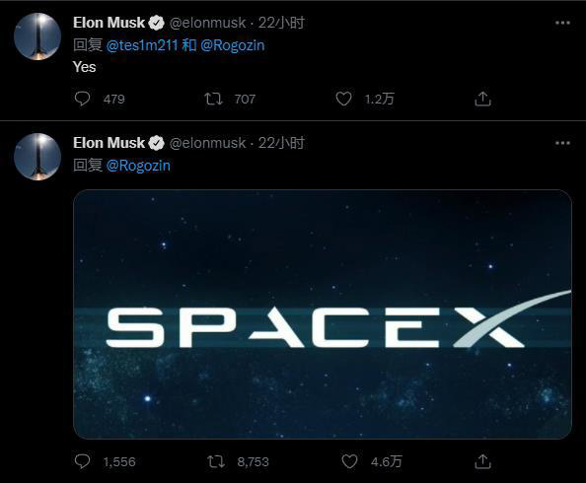Viewport: 586px width, 483px height.
Task: Open reply on the SpaceX image tweet
Action: pyautogui.click(x=82, y=461)
